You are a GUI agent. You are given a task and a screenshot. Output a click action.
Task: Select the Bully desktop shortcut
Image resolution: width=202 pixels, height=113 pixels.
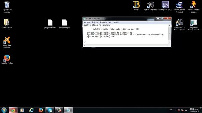(136, 6)
